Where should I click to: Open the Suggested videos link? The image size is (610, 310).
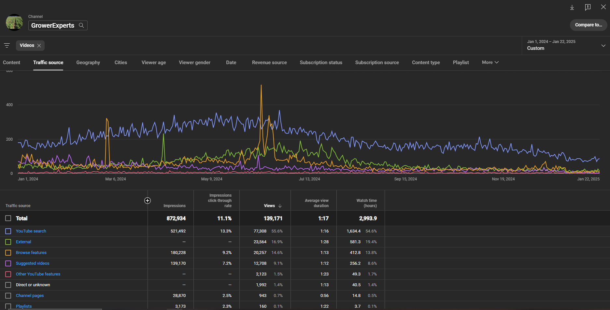click(33, 263)
